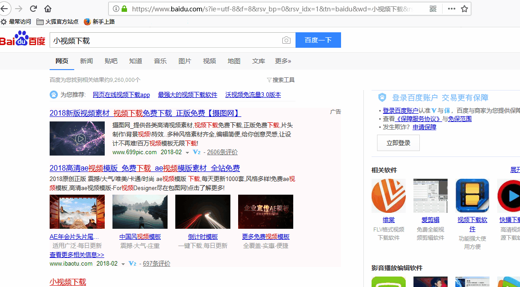Open the browser home page icon

(48, 9)
